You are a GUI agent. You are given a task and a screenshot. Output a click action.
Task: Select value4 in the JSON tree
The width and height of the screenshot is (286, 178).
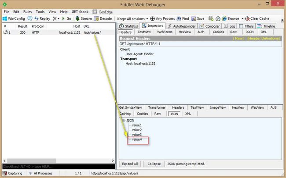click(x=137, y=139)
